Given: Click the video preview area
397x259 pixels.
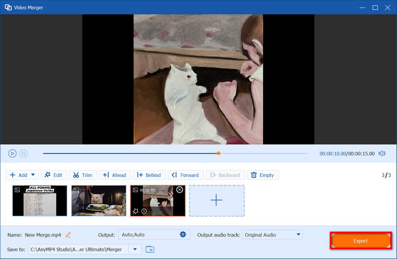Looking at the screenshot, I should click(x=198, y=79).
